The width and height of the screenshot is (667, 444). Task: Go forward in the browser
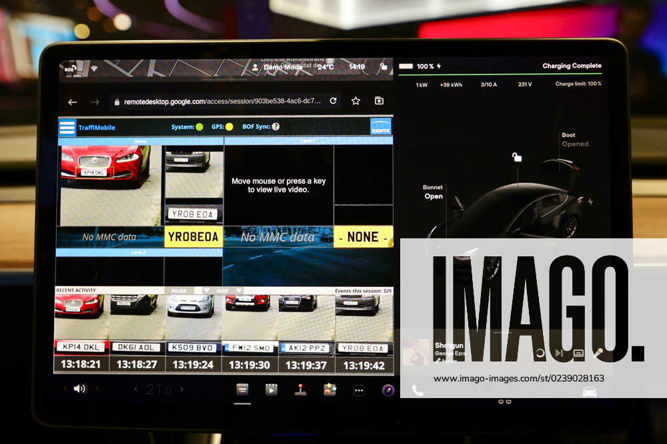click(95, 103)
